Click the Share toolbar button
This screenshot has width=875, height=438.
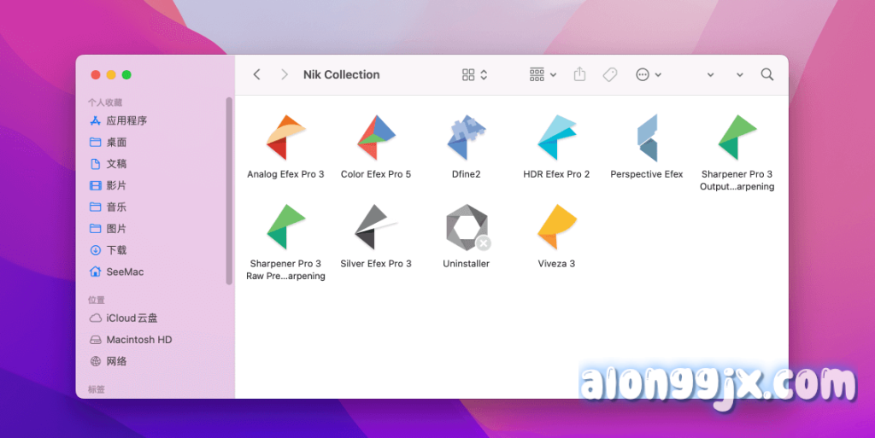[x=579, y=75]
